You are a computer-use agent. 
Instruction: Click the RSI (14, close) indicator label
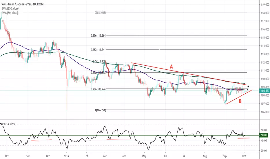pos(9,124)
